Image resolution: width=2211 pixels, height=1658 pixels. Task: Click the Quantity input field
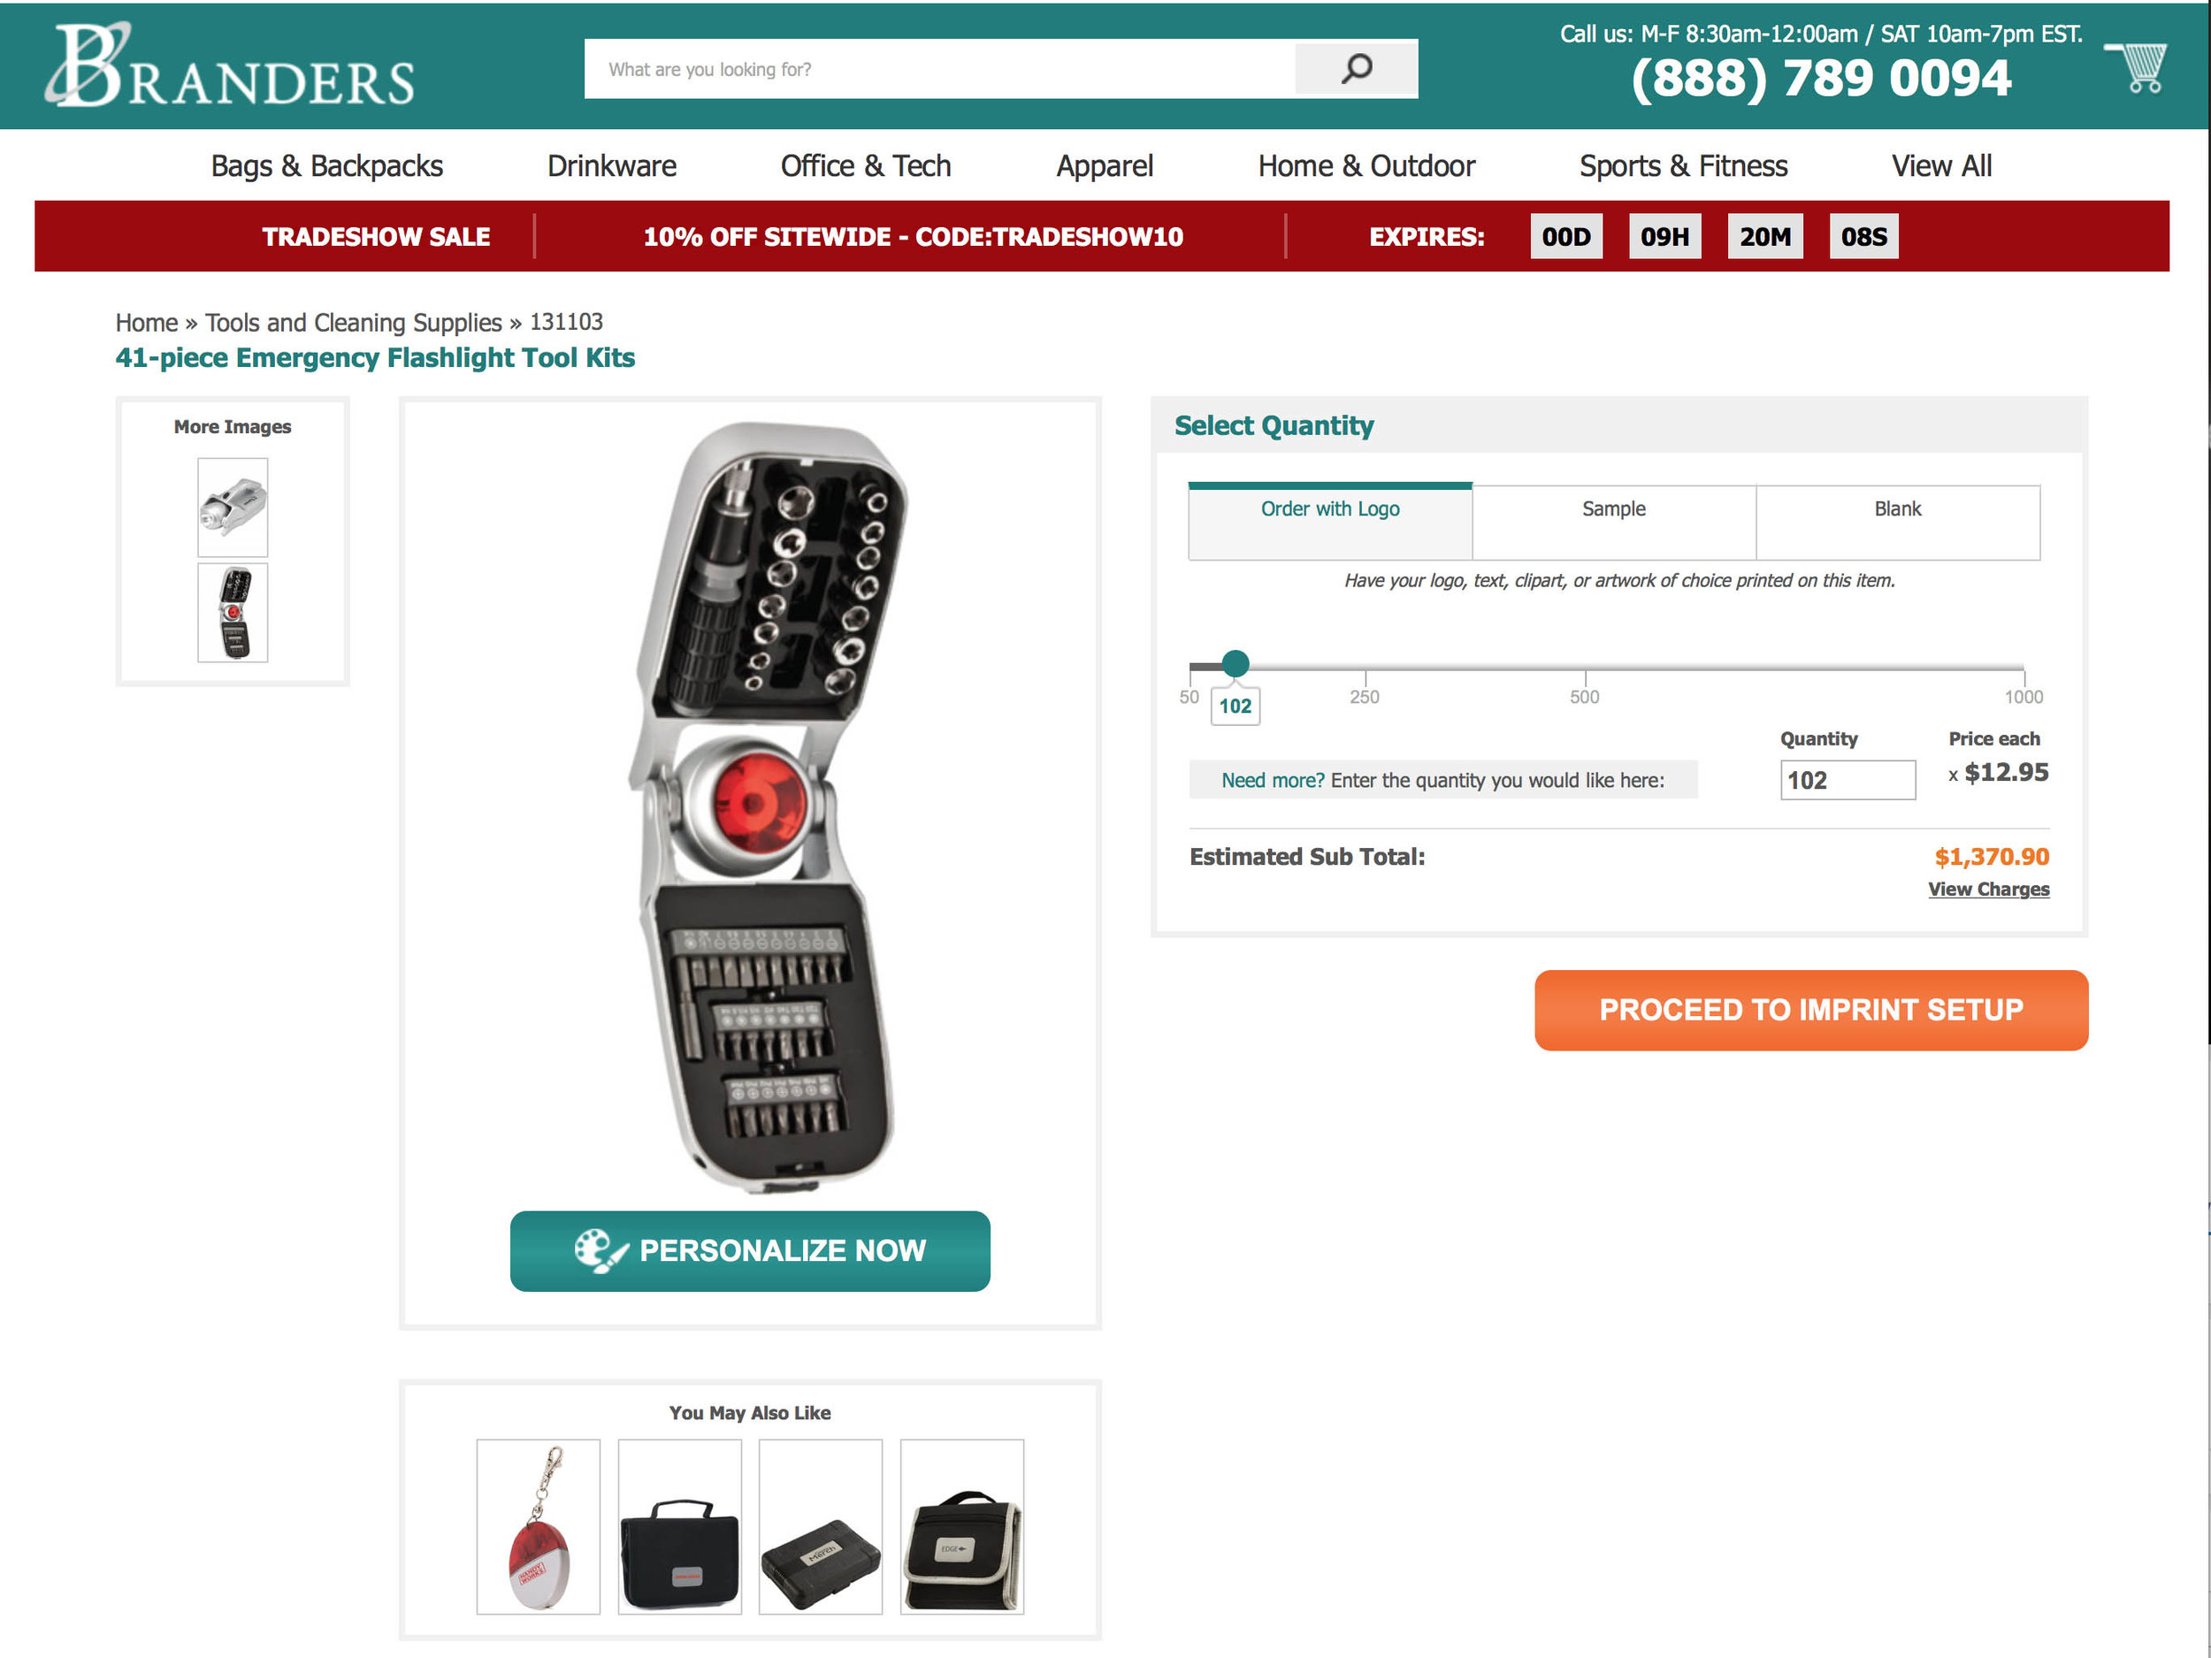coord(1848,780)
